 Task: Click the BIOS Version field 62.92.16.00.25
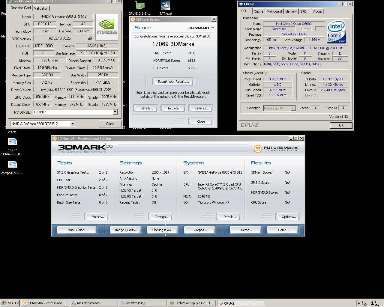click(60, 38)
